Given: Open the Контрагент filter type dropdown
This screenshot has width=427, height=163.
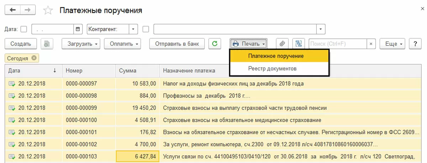Looking at the screenshot, I should pos(133,29).
